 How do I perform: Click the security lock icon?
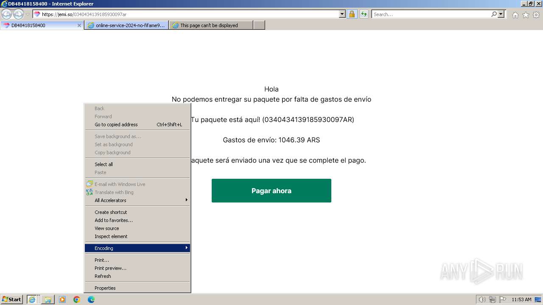tap(352, 14)
